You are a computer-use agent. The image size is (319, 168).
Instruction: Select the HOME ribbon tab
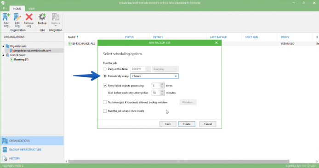[x=17, y=9]
